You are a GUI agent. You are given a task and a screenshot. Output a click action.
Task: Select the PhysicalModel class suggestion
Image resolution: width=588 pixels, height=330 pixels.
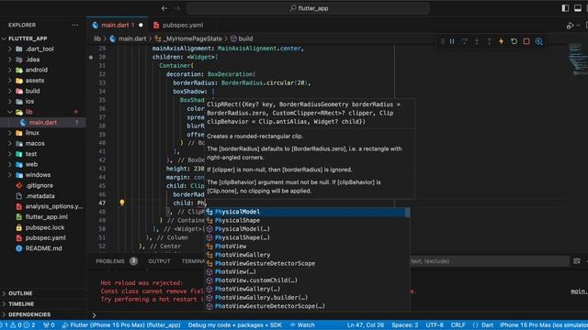pyautogui.click(x=307, y=212)
